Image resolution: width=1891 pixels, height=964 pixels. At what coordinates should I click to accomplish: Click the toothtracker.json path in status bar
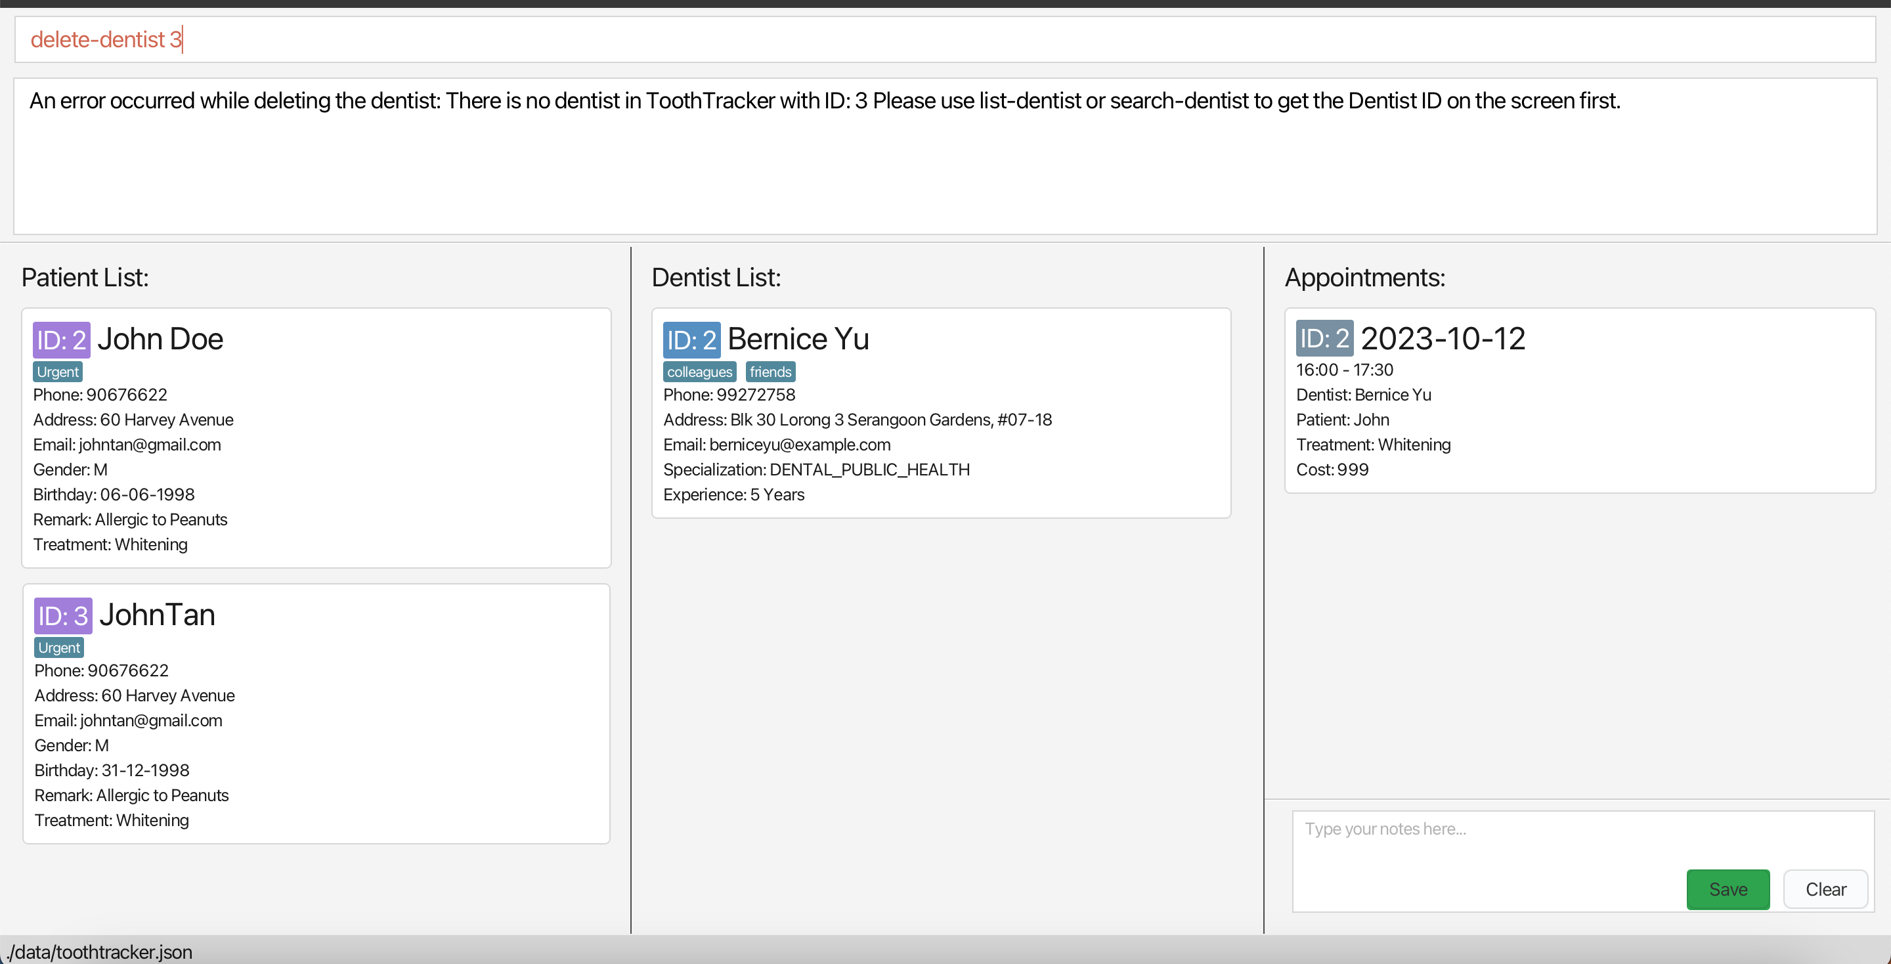point(100,952)
